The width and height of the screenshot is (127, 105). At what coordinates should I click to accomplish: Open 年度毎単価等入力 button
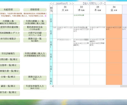point(35,87)
